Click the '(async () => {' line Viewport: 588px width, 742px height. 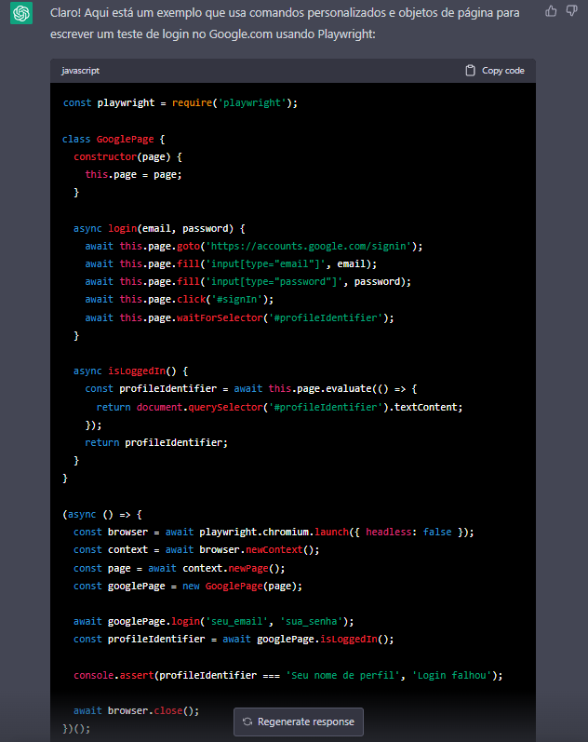pos(102,515)
